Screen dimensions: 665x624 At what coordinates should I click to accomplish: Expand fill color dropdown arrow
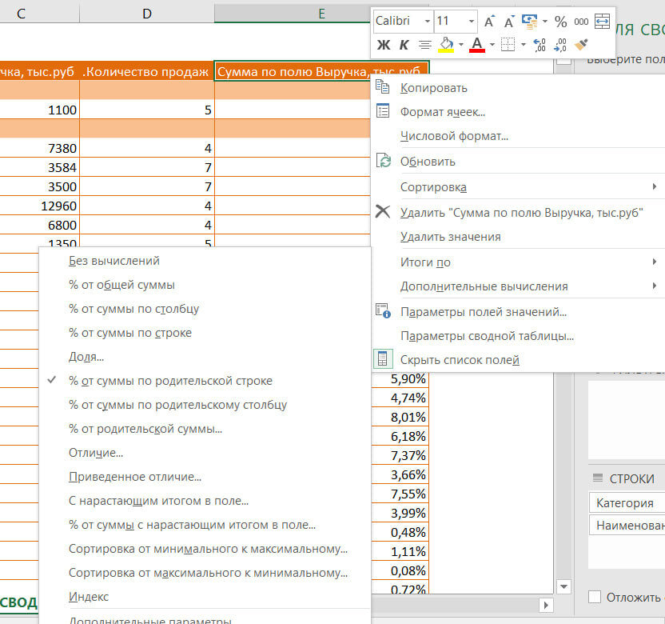click(461, 45)
